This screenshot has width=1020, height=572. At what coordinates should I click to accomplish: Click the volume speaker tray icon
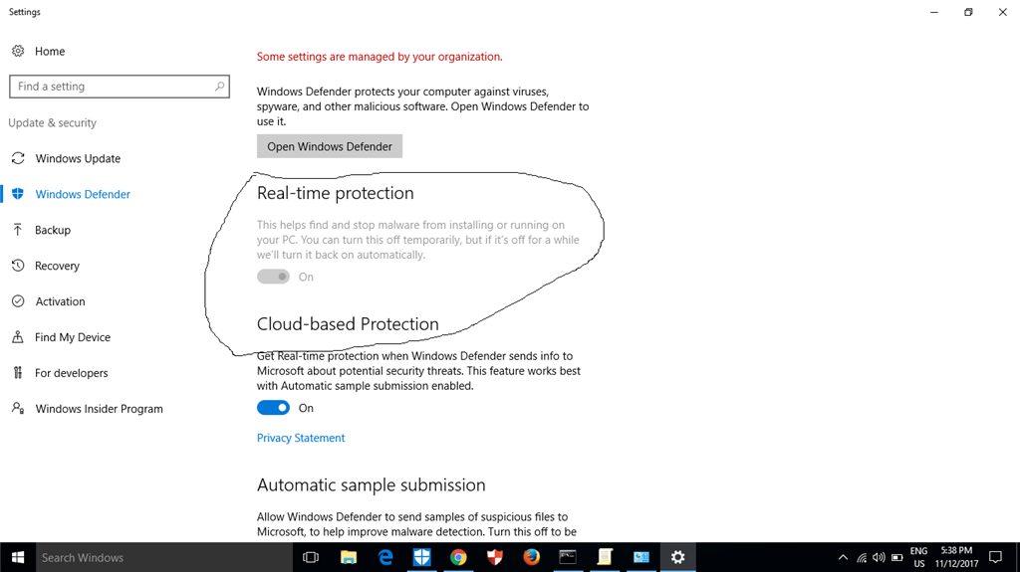879,557
